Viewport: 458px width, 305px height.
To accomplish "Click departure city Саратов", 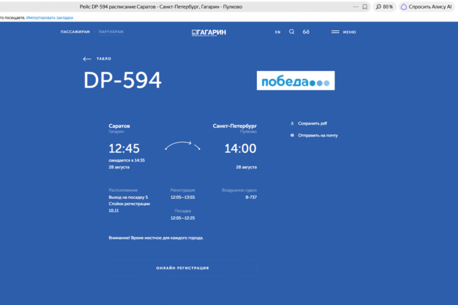I will pyautogui.click(x=119, y=126).
